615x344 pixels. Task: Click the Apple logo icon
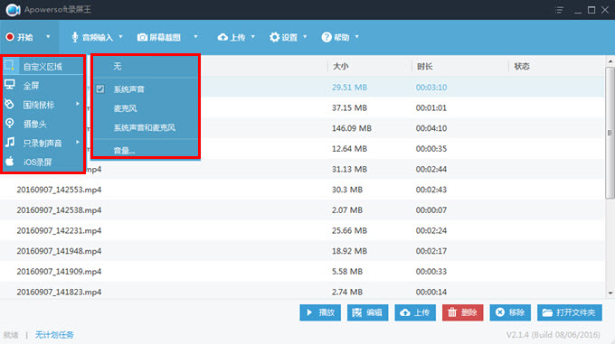pos(10,162)
